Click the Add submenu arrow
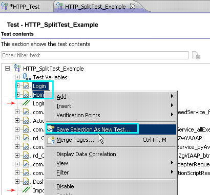Screen dimensions: 210x195 click(172, 96)
